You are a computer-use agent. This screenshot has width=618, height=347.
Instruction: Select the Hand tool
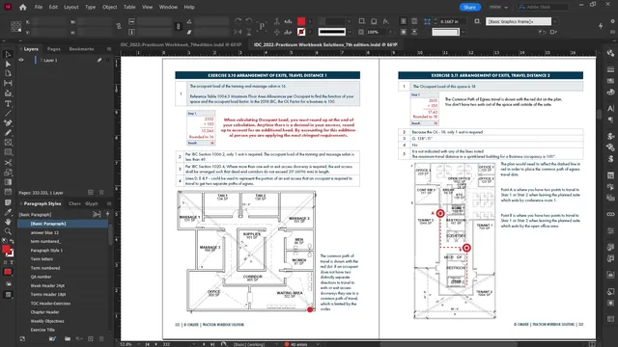pyautogui.click(x=8, y=222)
